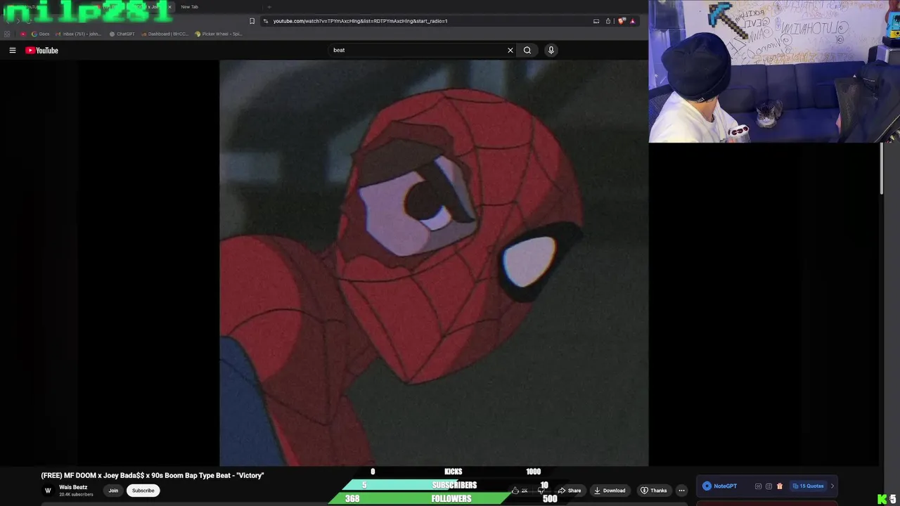Open the Docs bookmark

(41, 34)
